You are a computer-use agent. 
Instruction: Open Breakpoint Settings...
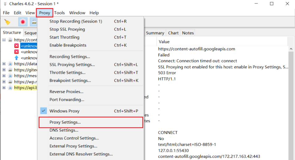click(91, 80)
